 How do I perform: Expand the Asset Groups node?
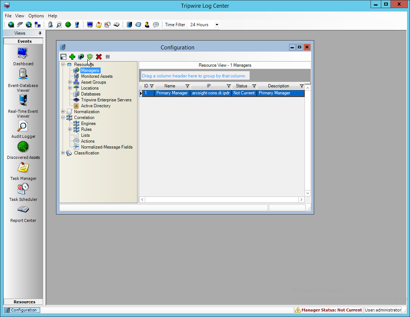click(70, 82)
